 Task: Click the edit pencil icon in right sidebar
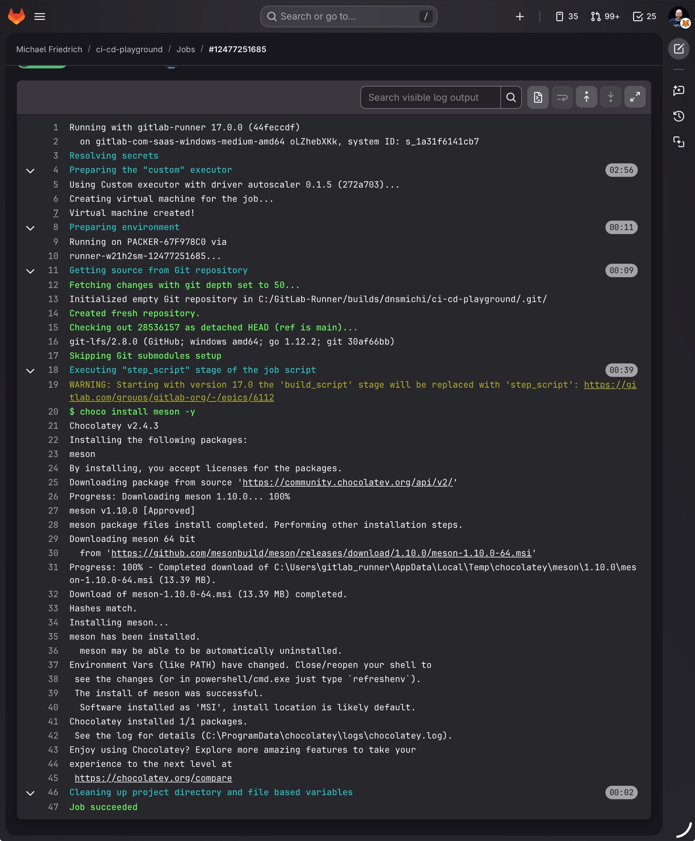click(679, 49)
